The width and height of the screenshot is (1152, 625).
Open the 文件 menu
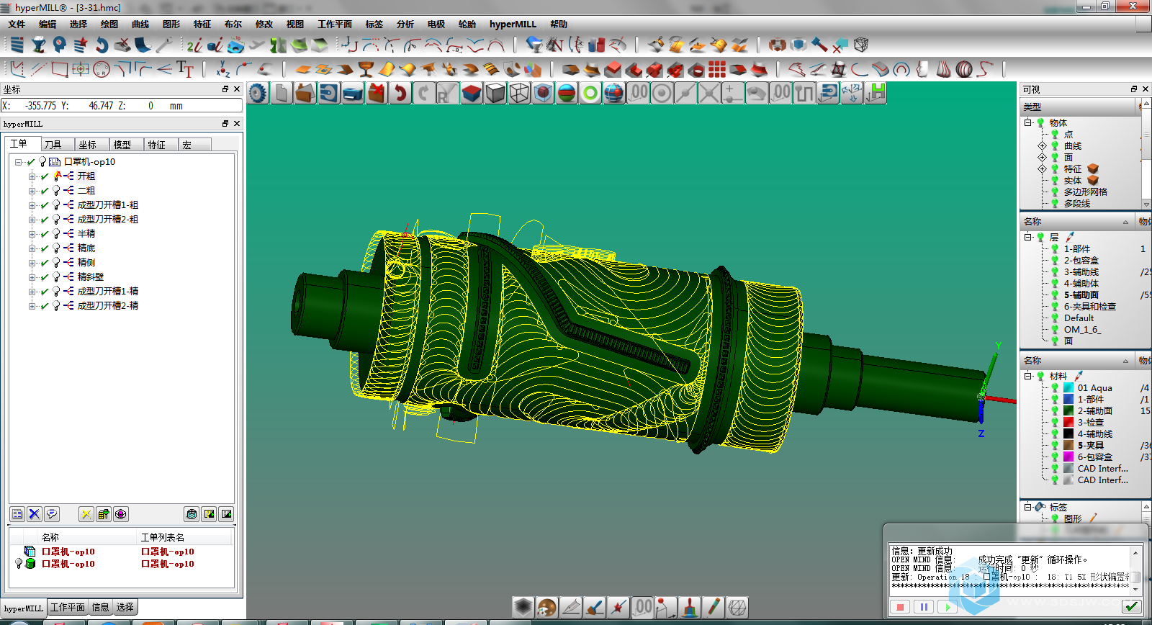click(17, 24)
